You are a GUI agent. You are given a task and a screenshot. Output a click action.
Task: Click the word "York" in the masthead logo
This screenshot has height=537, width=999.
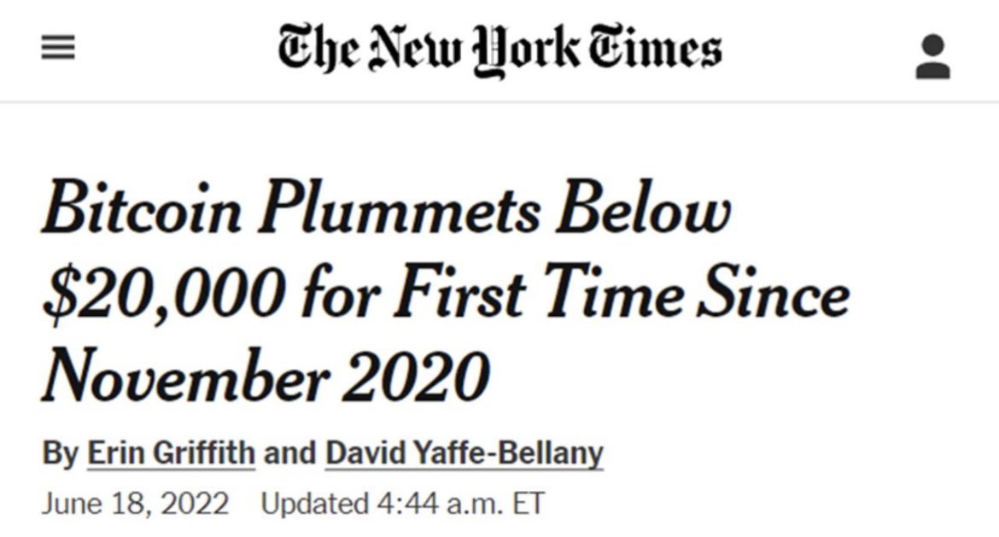[x=526, y=51]
